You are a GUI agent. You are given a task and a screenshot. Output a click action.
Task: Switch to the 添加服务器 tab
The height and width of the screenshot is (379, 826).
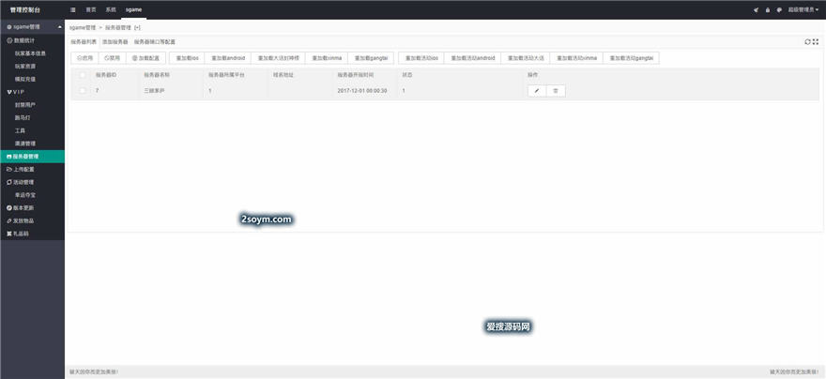point(115,42)
